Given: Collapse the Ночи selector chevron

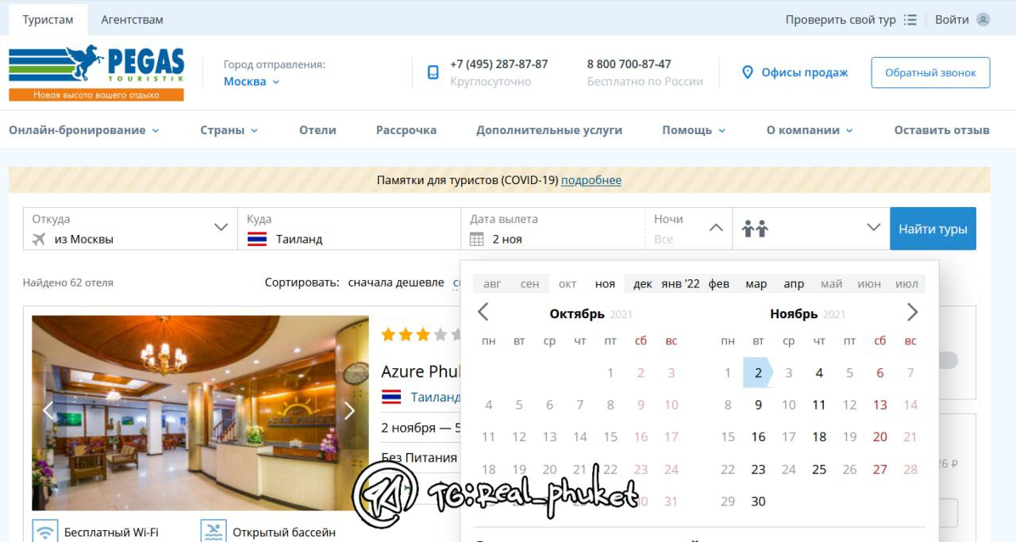Looking at the screenshot, I should pos(716,228).
